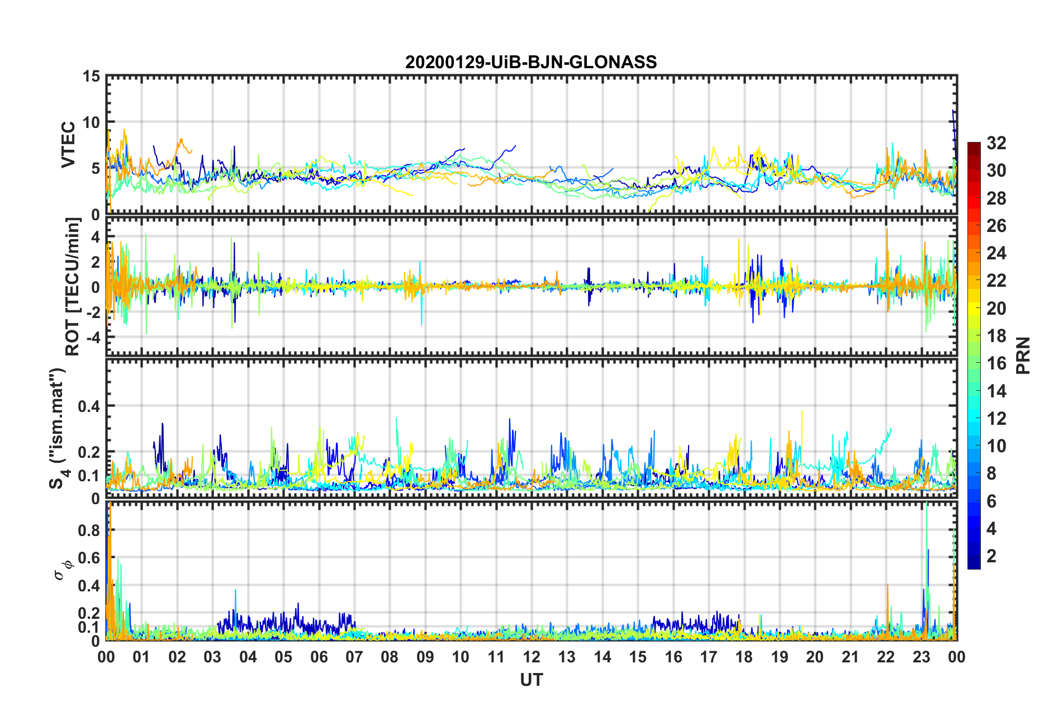Click colorbar tick label 26

[996, 226]
